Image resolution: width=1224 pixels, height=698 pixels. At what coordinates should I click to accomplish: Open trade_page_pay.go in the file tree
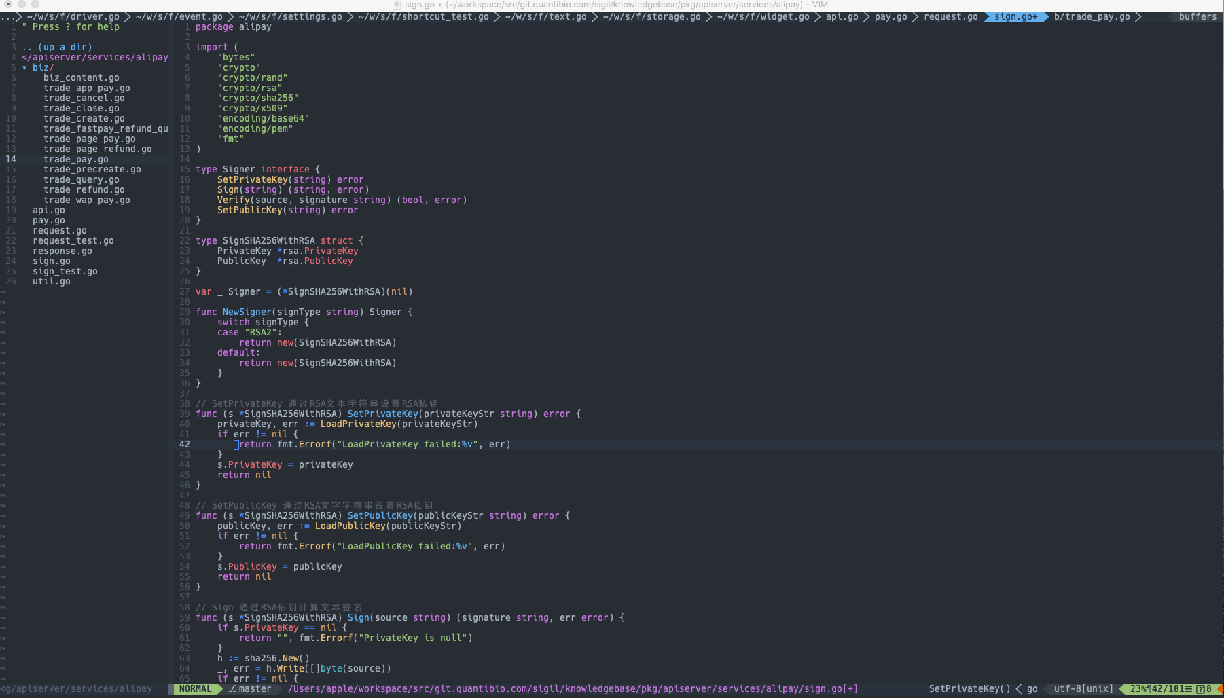tap(90, 139)
